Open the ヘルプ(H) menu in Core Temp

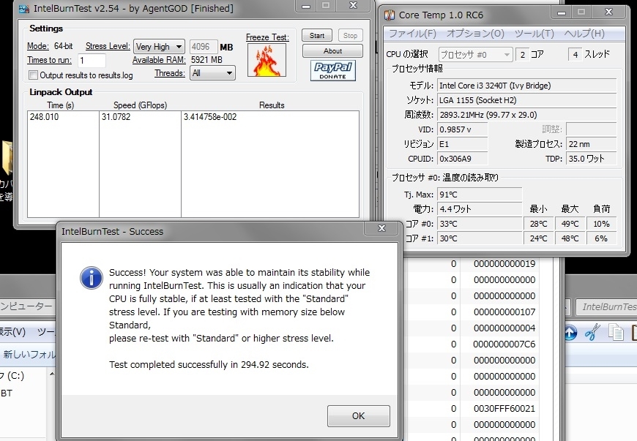(584, 34)
